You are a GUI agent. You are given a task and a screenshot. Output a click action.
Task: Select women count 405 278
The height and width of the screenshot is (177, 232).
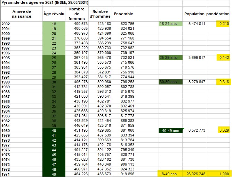[77, 82]
